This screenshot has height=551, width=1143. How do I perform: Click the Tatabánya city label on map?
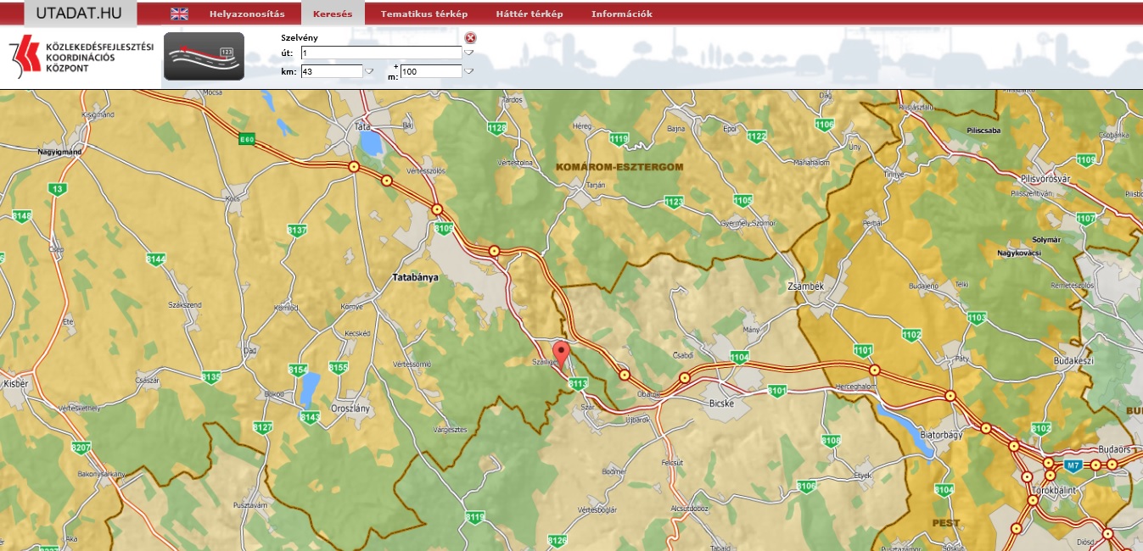(414, 277)
